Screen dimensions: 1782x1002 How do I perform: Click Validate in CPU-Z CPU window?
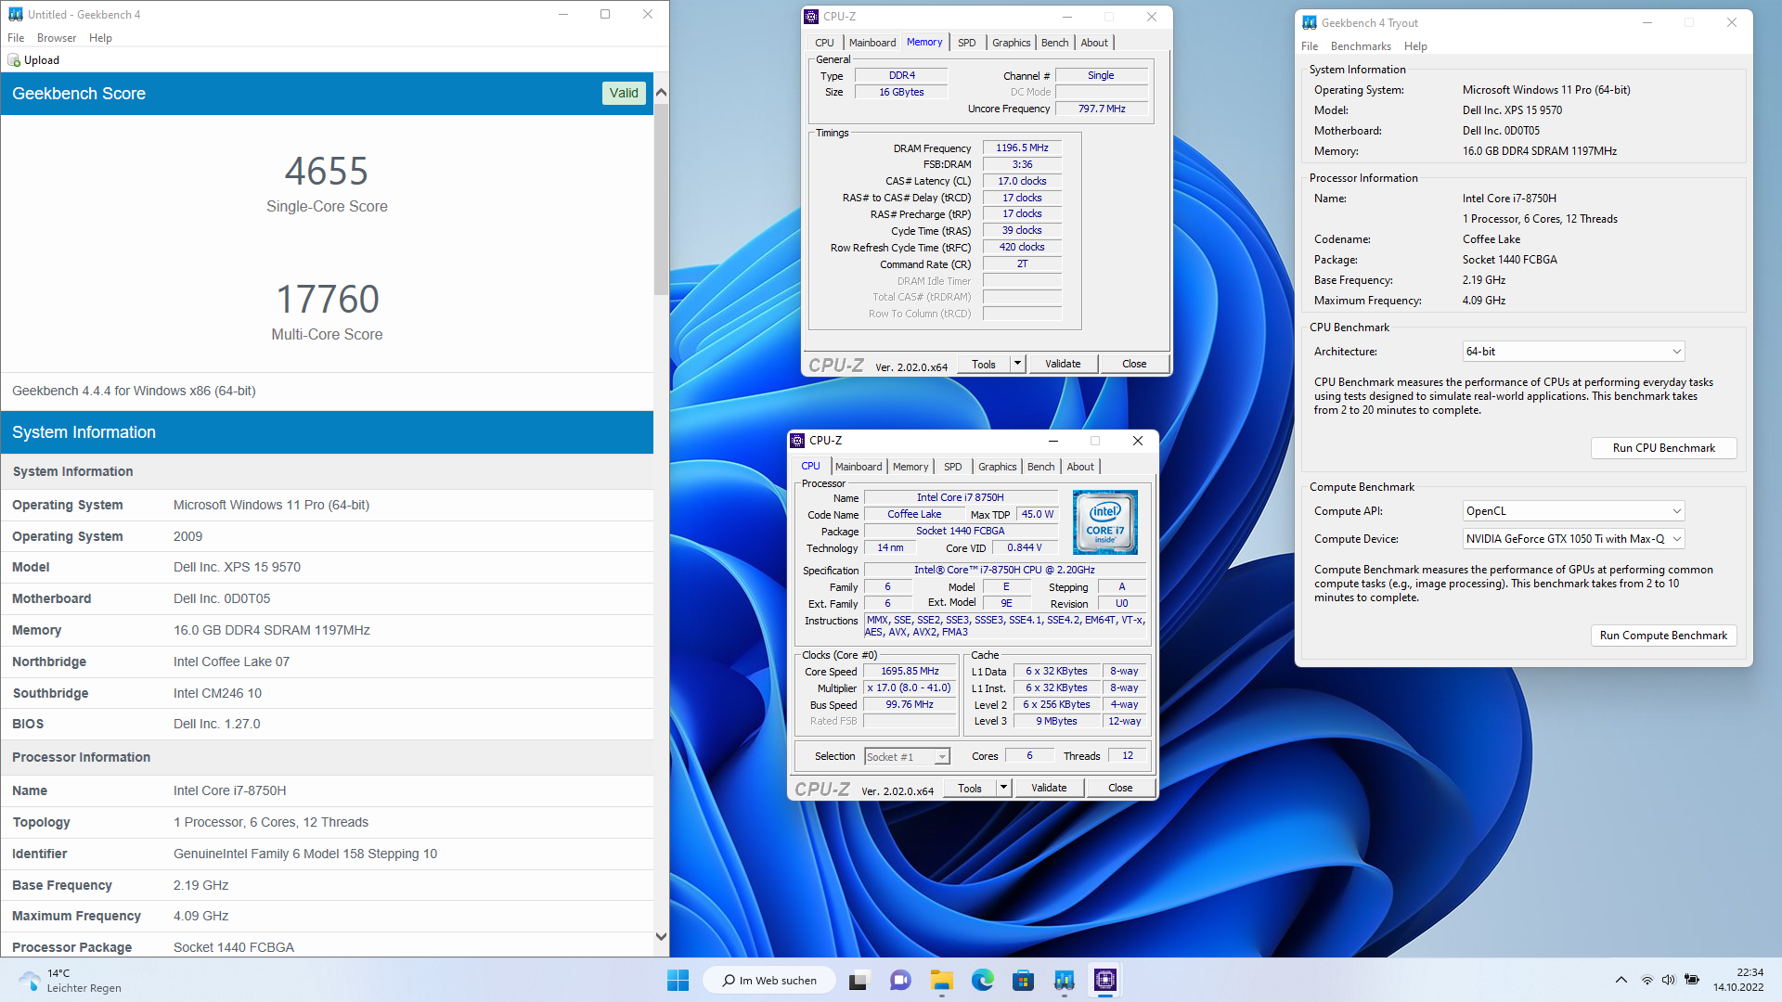pos(1049,788)
